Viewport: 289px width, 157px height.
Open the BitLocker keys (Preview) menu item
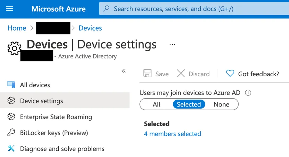point(54,133)
